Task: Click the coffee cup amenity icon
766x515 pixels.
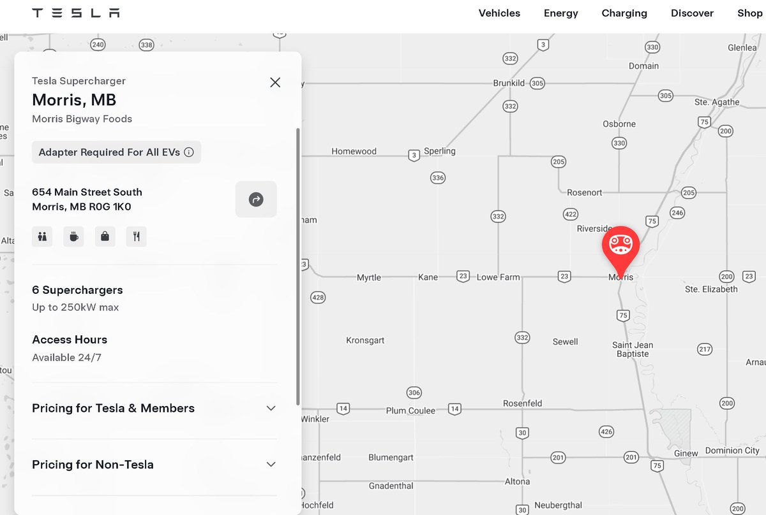Action: coord(73,236)
